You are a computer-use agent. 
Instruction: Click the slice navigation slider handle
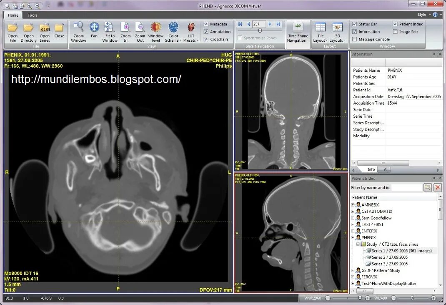260,30
